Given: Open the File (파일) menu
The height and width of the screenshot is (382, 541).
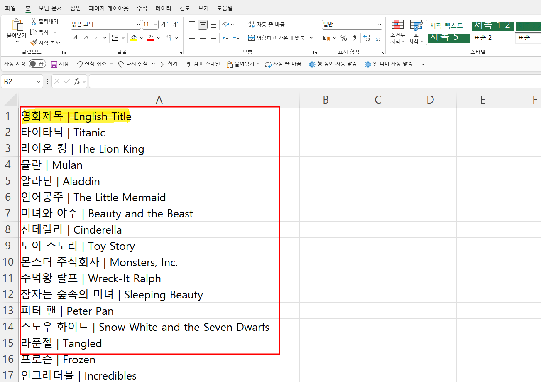Looking at the screenshot, I should coord(10,8).
